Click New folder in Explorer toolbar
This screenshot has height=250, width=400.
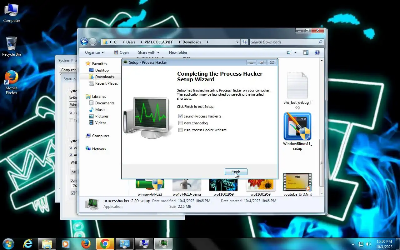click(x=178, y=52)
